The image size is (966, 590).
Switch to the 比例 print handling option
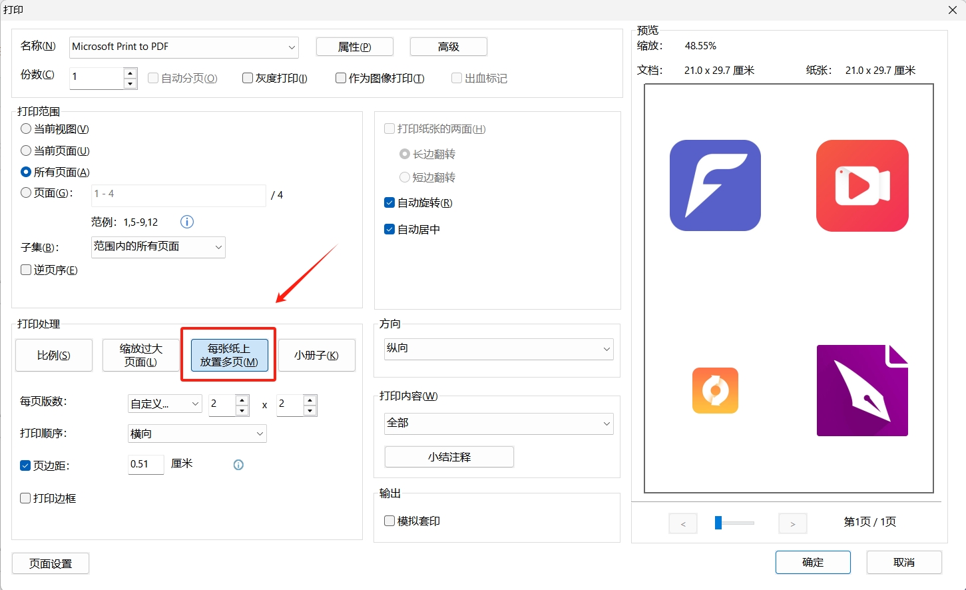pyautogui.click(x=53, y=355)
